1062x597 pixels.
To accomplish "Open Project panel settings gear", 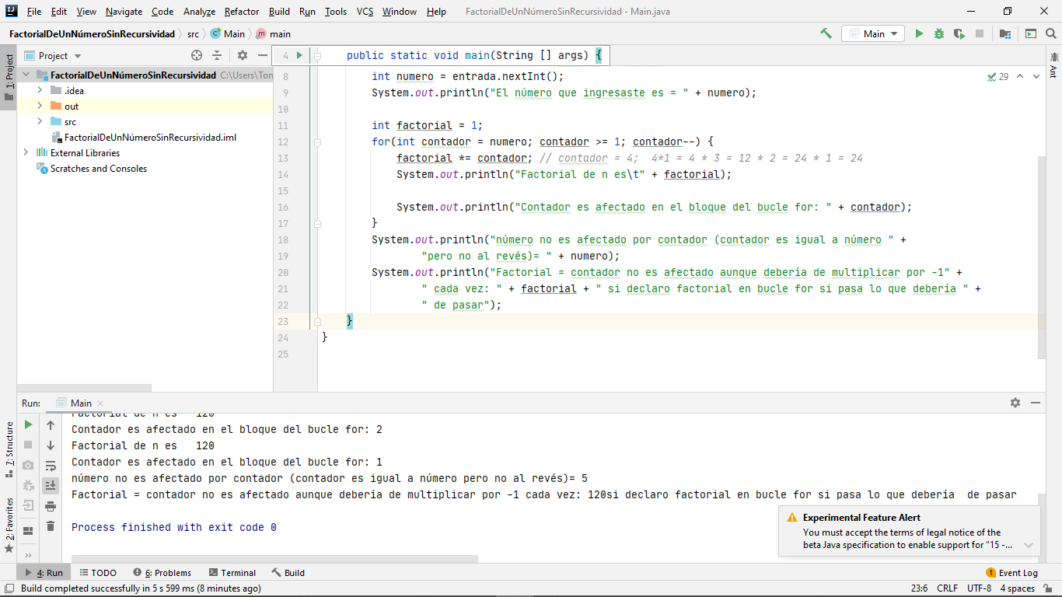I will tap(243, 55).
